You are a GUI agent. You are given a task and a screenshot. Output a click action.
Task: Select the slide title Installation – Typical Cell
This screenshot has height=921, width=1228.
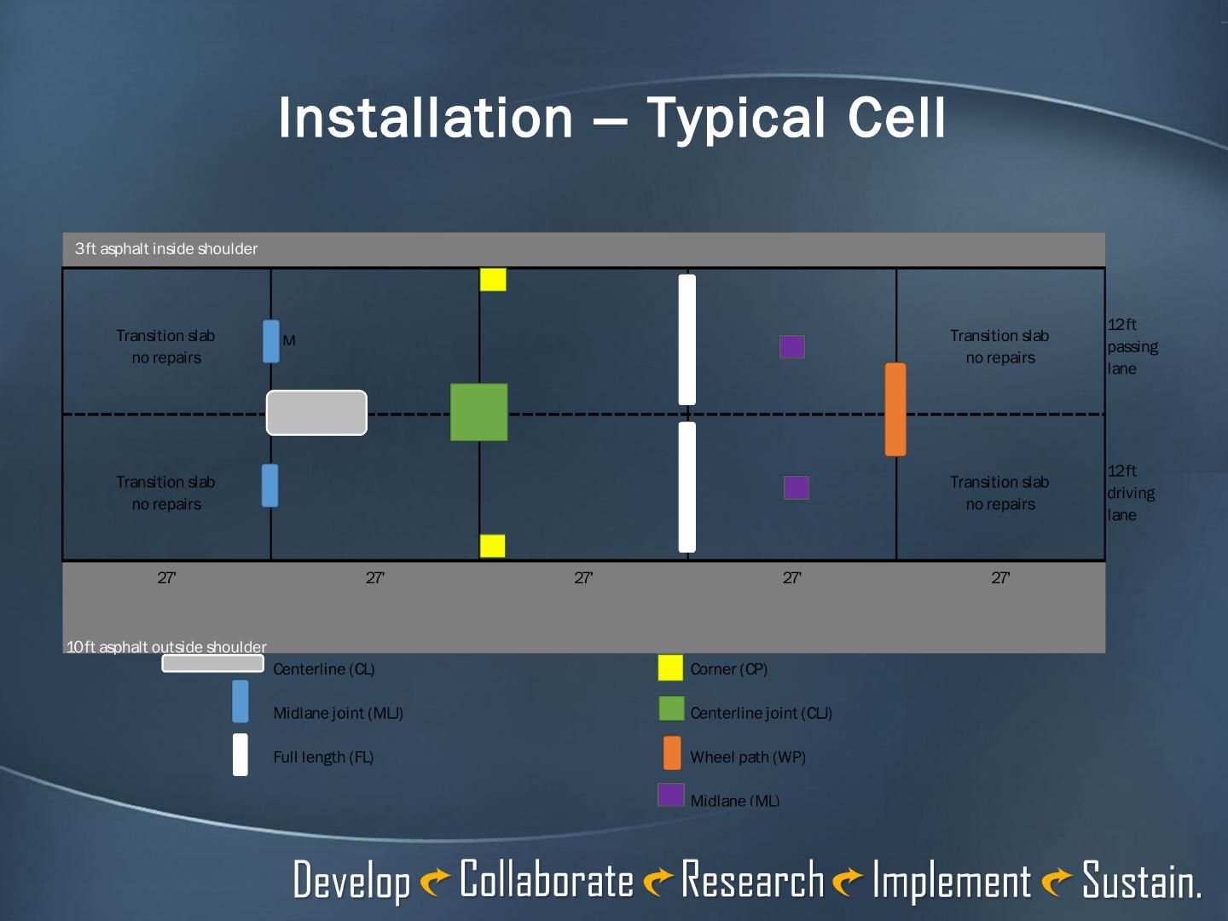pyautogui.click(x=611, y=118)
